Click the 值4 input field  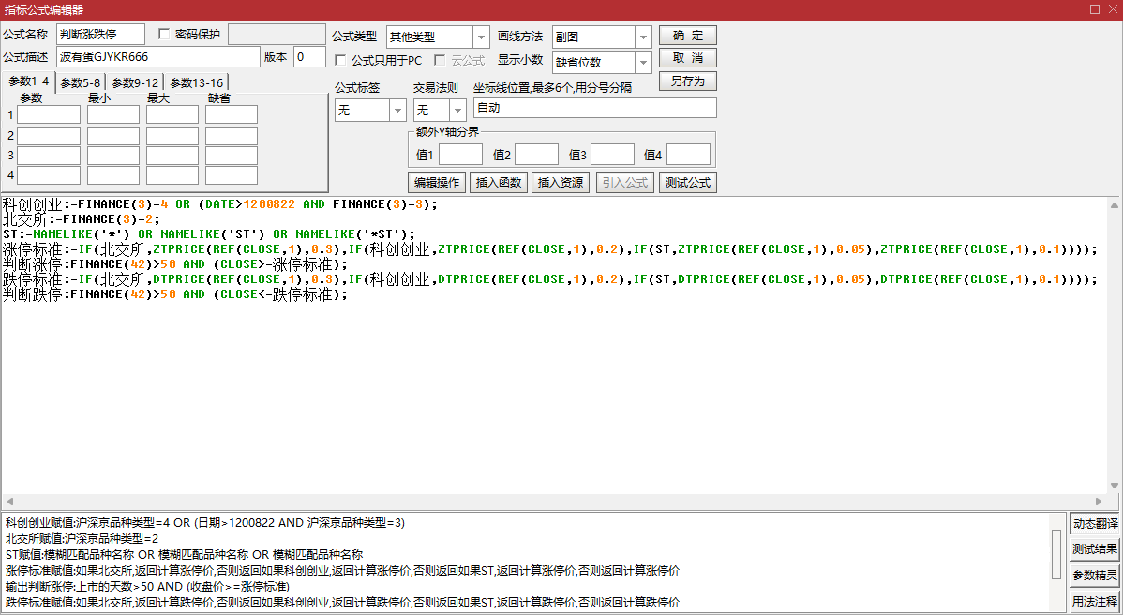tap(688, 155)
